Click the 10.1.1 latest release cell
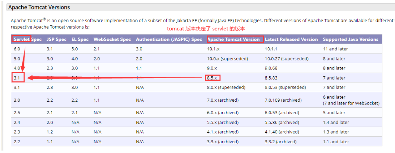395x153 pixels. point(271,49)
